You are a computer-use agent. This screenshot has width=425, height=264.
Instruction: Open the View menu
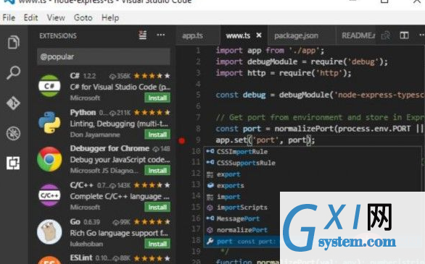[x=56, y=18]
